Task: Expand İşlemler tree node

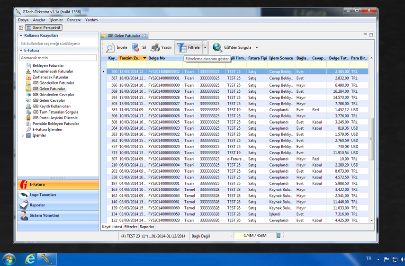Action: click(23, 135)
